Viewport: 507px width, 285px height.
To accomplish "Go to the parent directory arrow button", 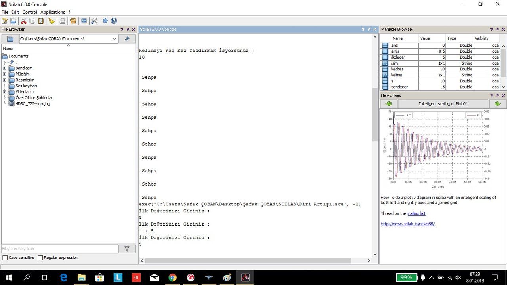I will point(127,39).
